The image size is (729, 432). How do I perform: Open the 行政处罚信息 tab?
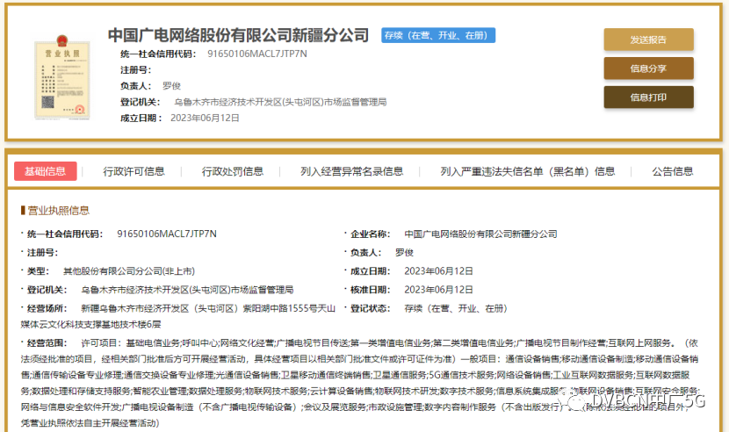click(233, 171)
